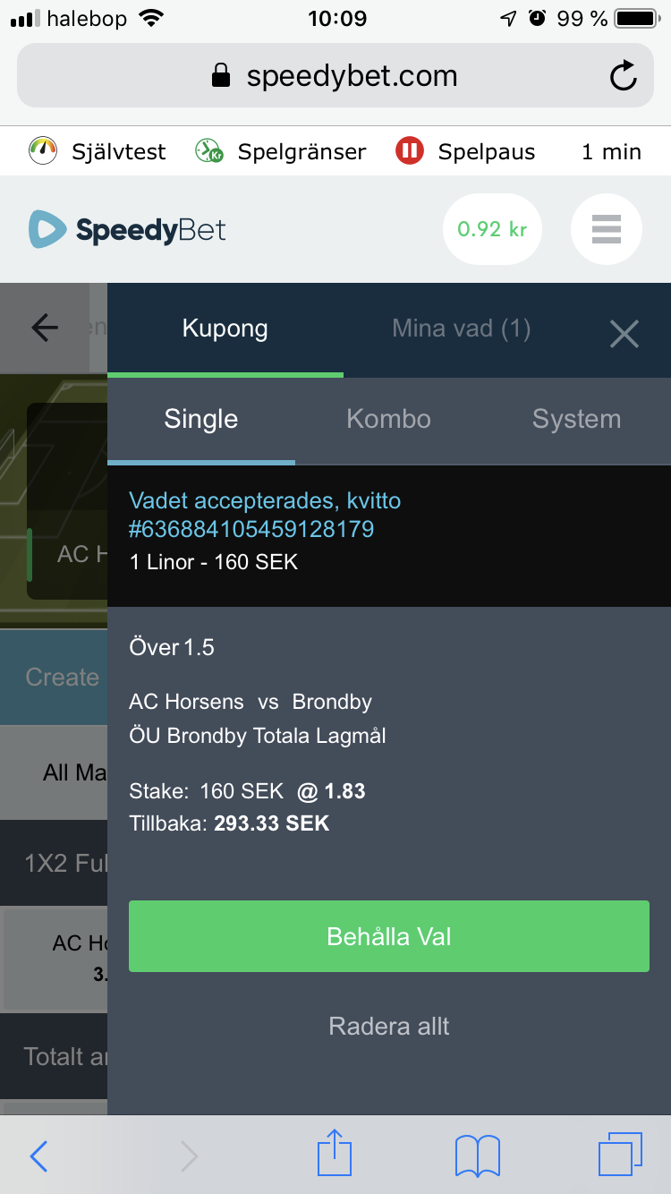Select the System bet tab
This screenshot has width=671, height=1194.
tap(577, 419)
